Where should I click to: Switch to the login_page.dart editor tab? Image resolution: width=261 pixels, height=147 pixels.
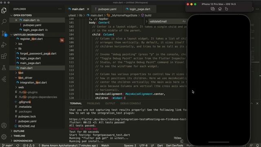click(x=140, y=9)
